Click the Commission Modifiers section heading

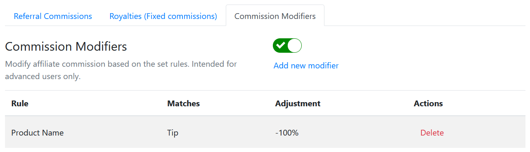coord(66,47)
